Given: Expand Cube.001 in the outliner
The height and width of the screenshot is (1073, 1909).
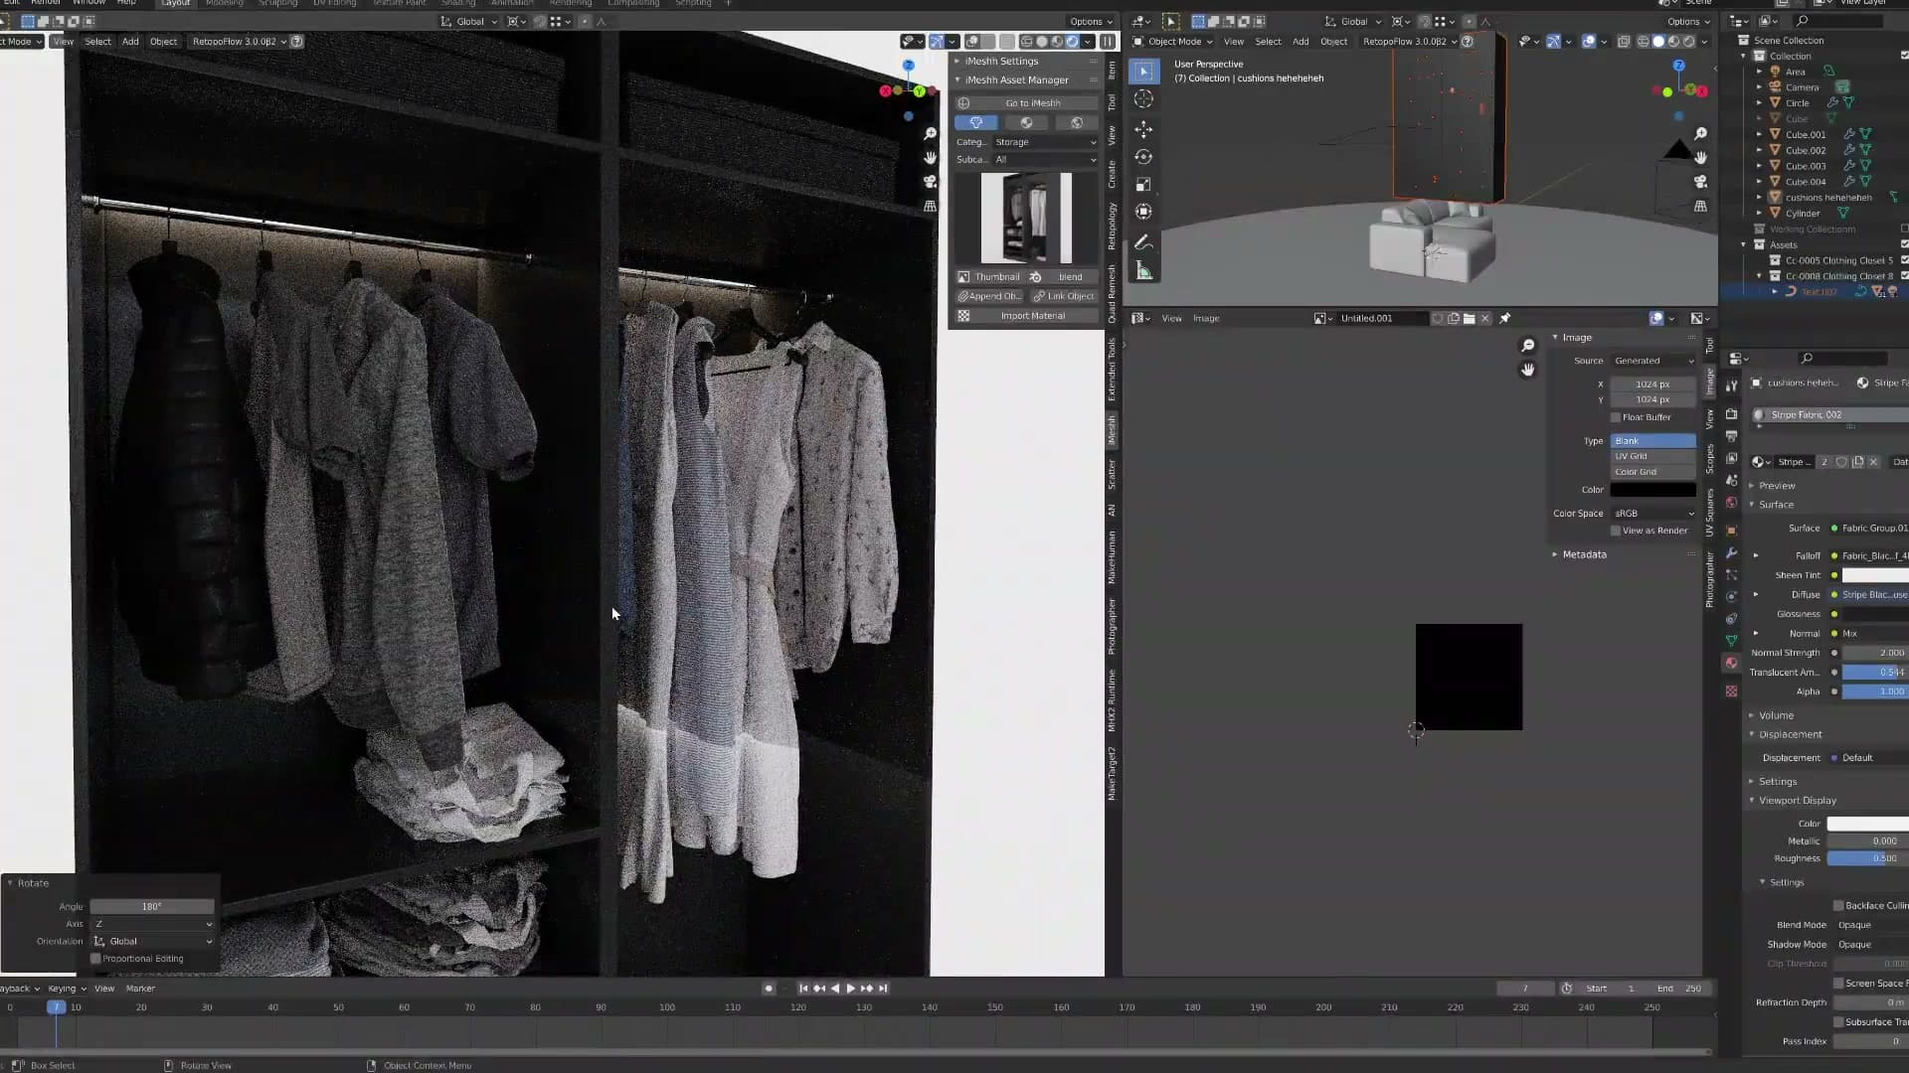Looking at the screenshot, I should (x=1759, y=135).
